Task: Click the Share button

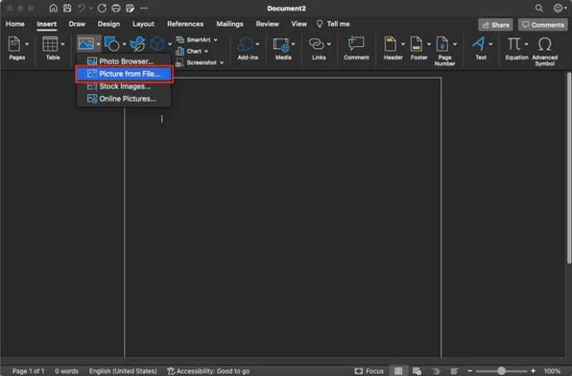Action: tap(496, 25)
